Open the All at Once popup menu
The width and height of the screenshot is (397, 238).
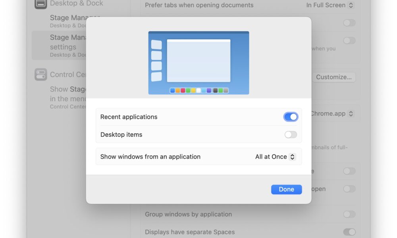[275, 157]
